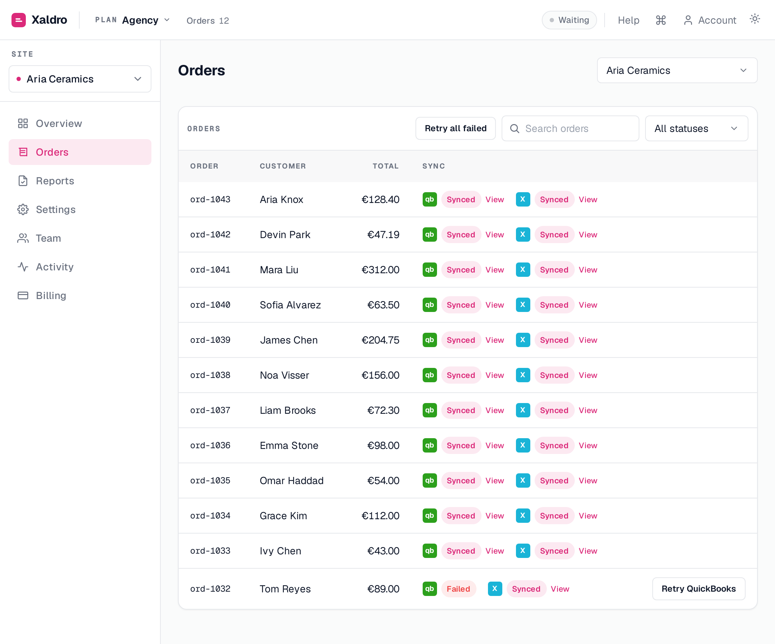The image size is (775, 644).
Task: Click QuickBooks icon for ord-1041
Action: pos(429,270)
